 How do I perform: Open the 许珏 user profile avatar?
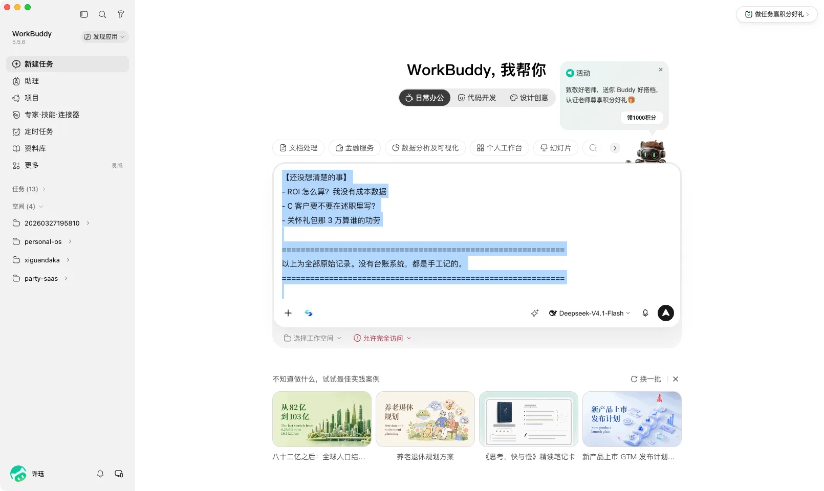tap(18, 474)
